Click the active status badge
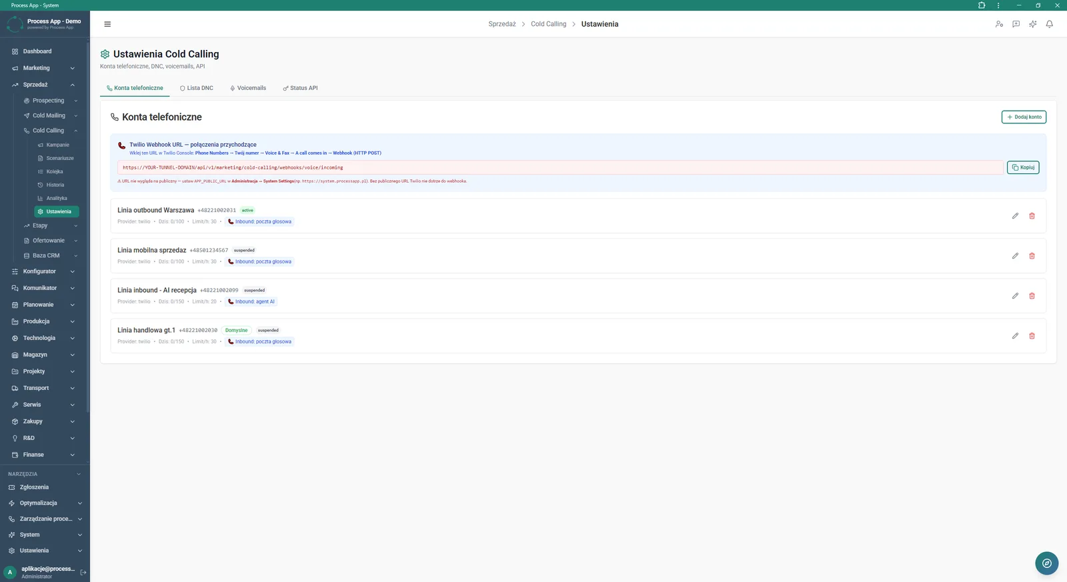This screenshot has height=582, width=1067. 247,210
